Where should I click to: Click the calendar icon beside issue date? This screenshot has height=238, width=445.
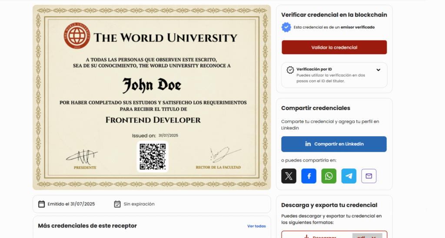(x=42, y=204)
